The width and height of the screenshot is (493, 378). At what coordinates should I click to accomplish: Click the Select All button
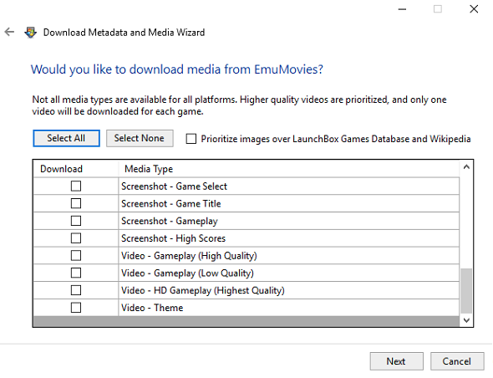[x=66, y=138]
